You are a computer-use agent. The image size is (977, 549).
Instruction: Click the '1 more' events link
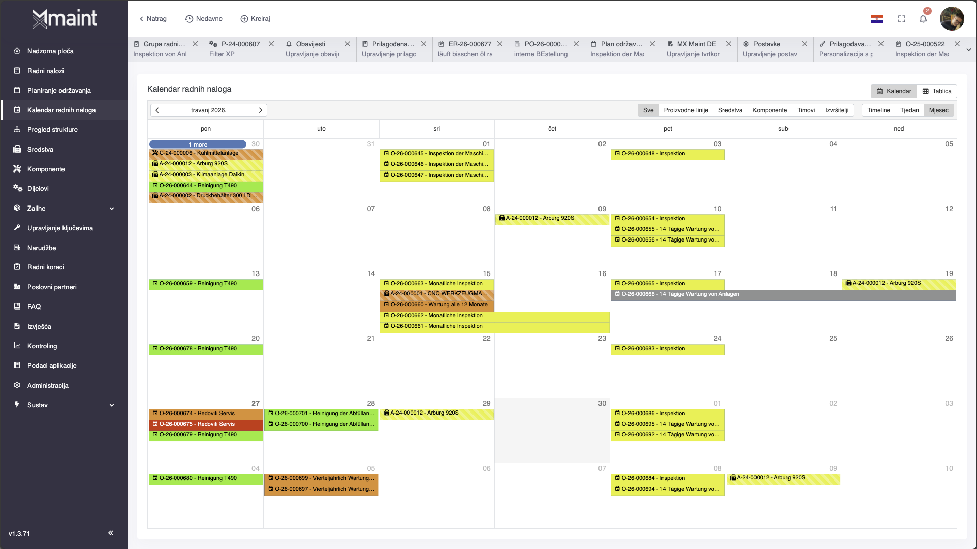point(198,145)
